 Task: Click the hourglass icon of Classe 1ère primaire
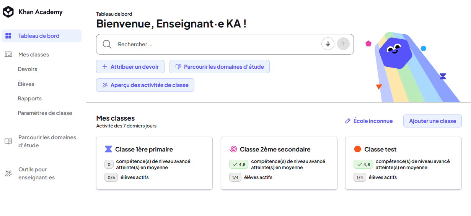coord(109,149)
